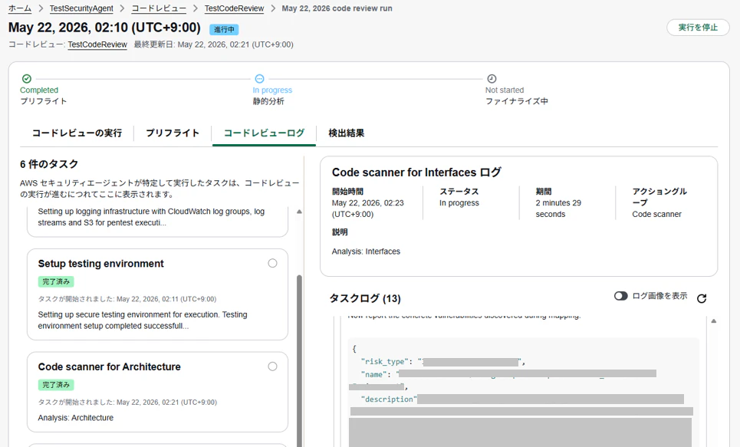Click the "Analysis: Interfaces" description text

[x=366, y=251]
